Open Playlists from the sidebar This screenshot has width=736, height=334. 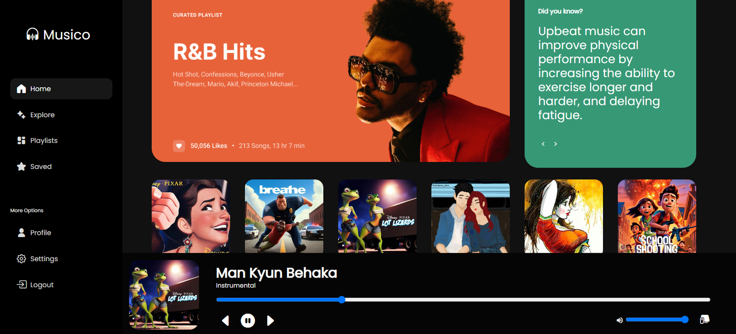61,140
